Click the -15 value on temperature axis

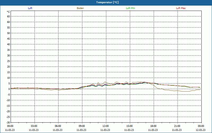8,106
